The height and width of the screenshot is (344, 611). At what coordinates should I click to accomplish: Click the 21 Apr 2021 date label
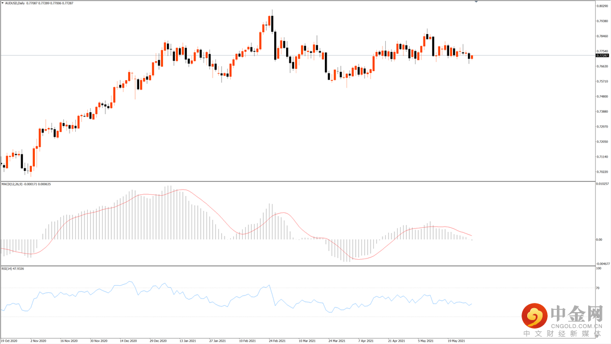point(396,341)
